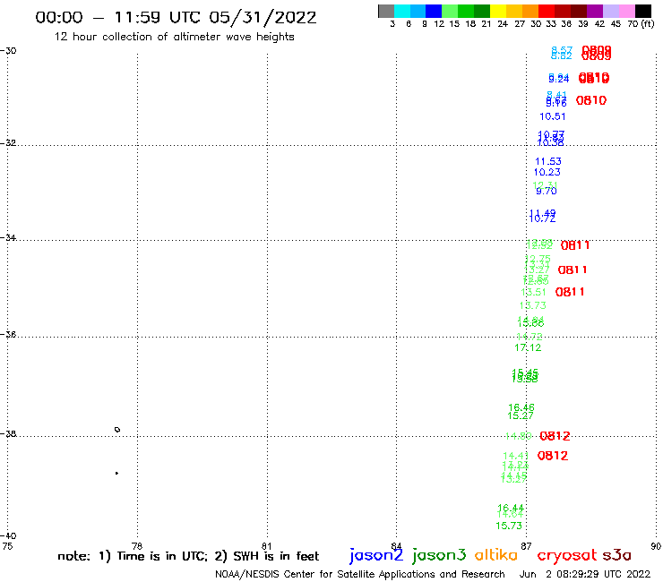
Task: Click the cyan swatch on the color scale
Action: pyautogui.click(x=402, y=11)
